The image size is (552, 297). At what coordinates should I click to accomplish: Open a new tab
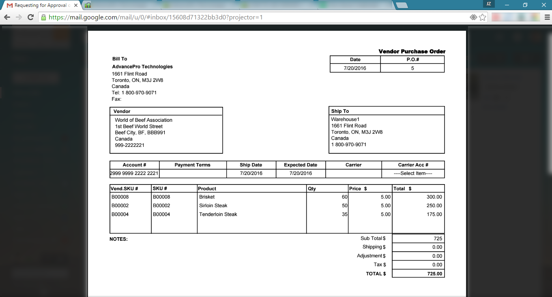(401, 5)
